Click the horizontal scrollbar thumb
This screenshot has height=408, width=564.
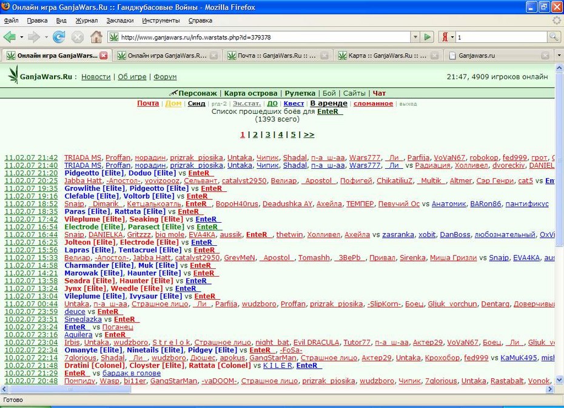[70, 389]
